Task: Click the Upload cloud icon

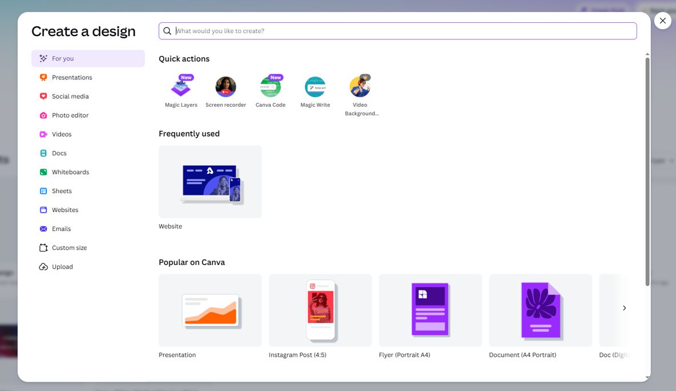Action: (x=43, y=267)
